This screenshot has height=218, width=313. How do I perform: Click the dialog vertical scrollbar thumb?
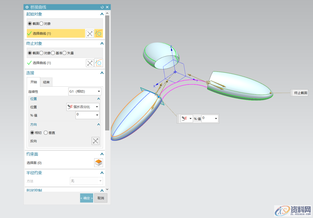107,72
